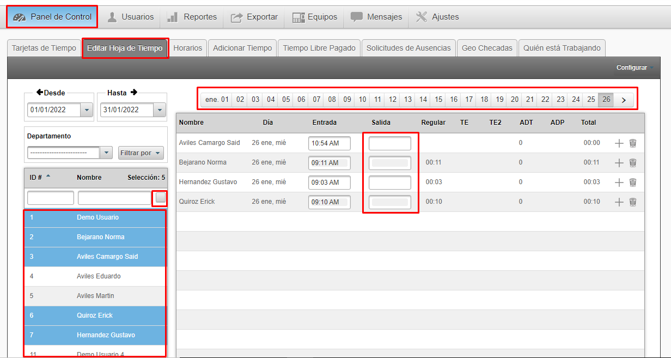
Task: Open the Reportes bar chart icon
Action: pos(173,17)
